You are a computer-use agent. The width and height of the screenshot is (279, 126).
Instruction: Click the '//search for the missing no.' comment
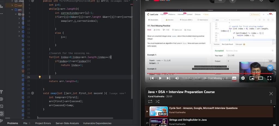click(70, 53)
